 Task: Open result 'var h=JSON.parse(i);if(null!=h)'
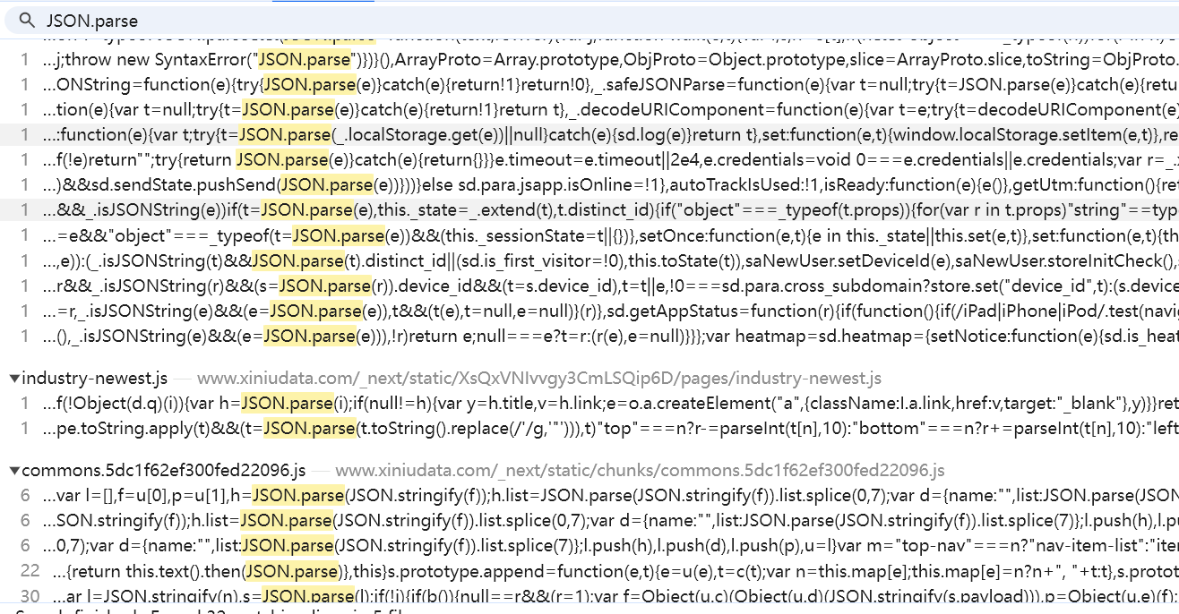point(589,404)
